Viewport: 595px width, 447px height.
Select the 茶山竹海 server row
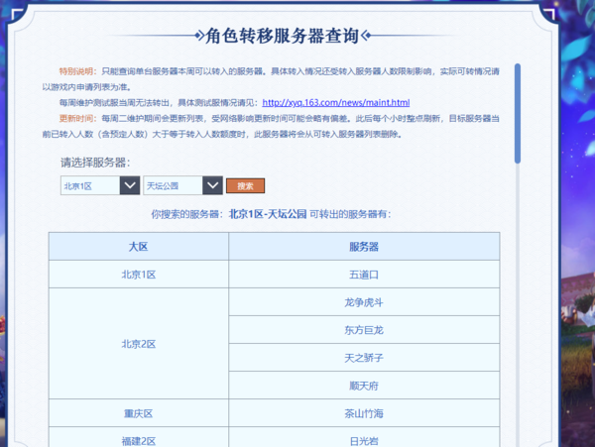pyautogui.click(x=364, y=413)
